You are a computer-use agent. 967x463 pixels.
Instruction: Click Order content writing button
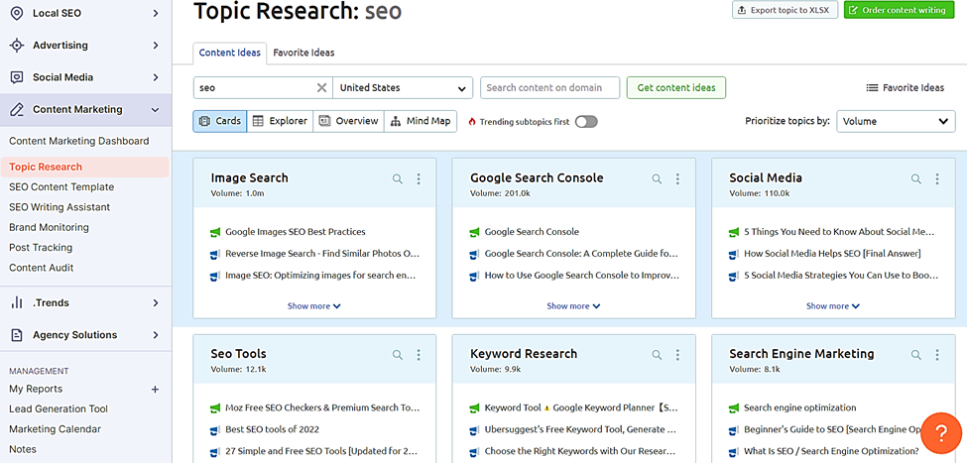click(898, 10)
